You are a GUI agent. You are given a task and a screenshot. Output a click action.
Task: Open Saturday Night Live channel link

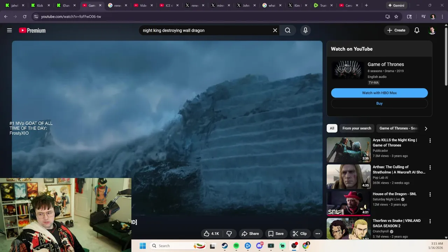(x=386, y=199)
